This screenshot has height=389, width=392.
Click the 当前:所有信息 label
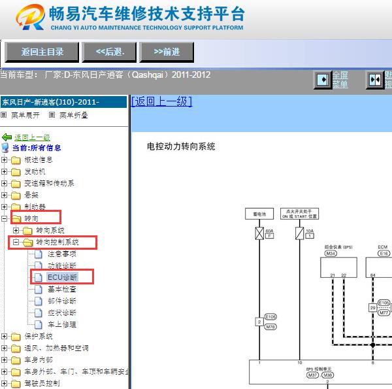(x=37, y=148)
